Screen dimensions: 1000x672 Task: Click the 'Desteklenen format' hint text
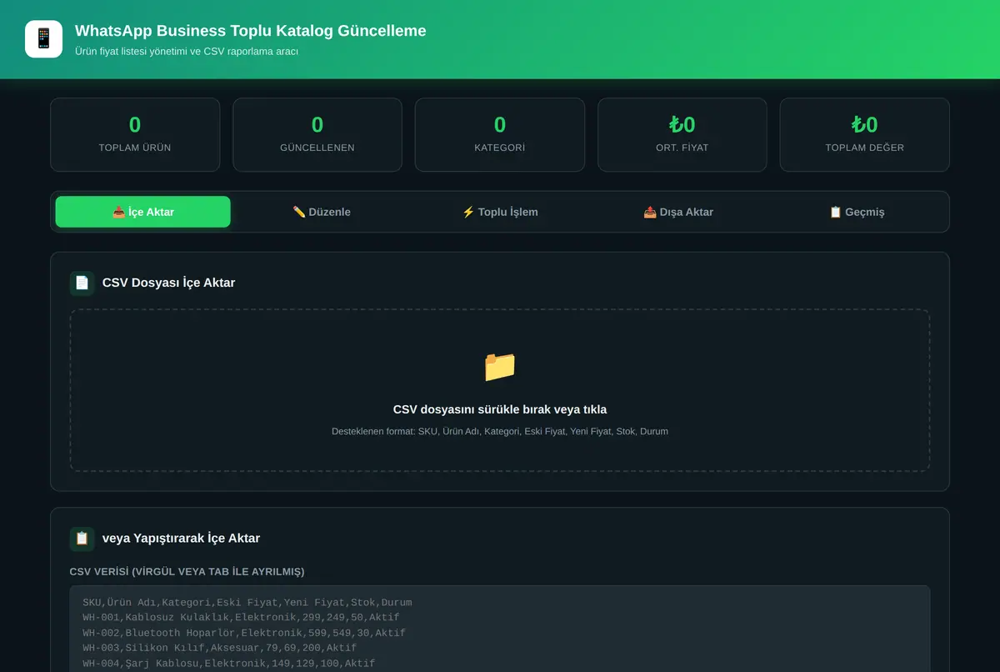tap(500, 431)
